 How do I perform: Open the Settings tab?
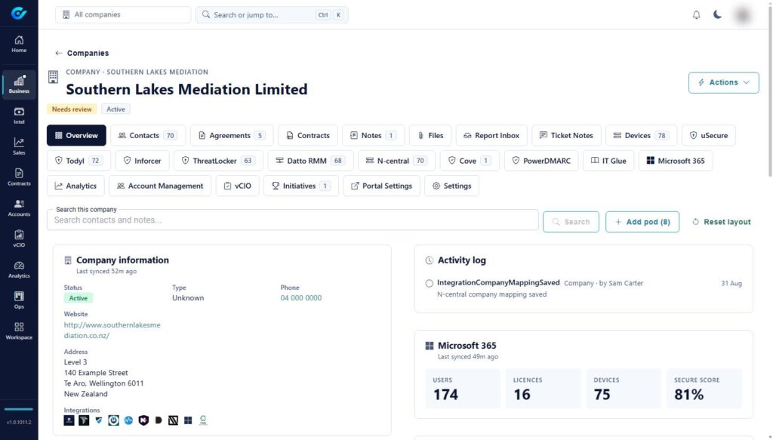coord(451,186)
